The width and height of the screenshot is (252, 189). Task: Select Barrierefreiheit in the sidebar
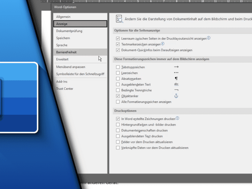(x=80, y=52)
